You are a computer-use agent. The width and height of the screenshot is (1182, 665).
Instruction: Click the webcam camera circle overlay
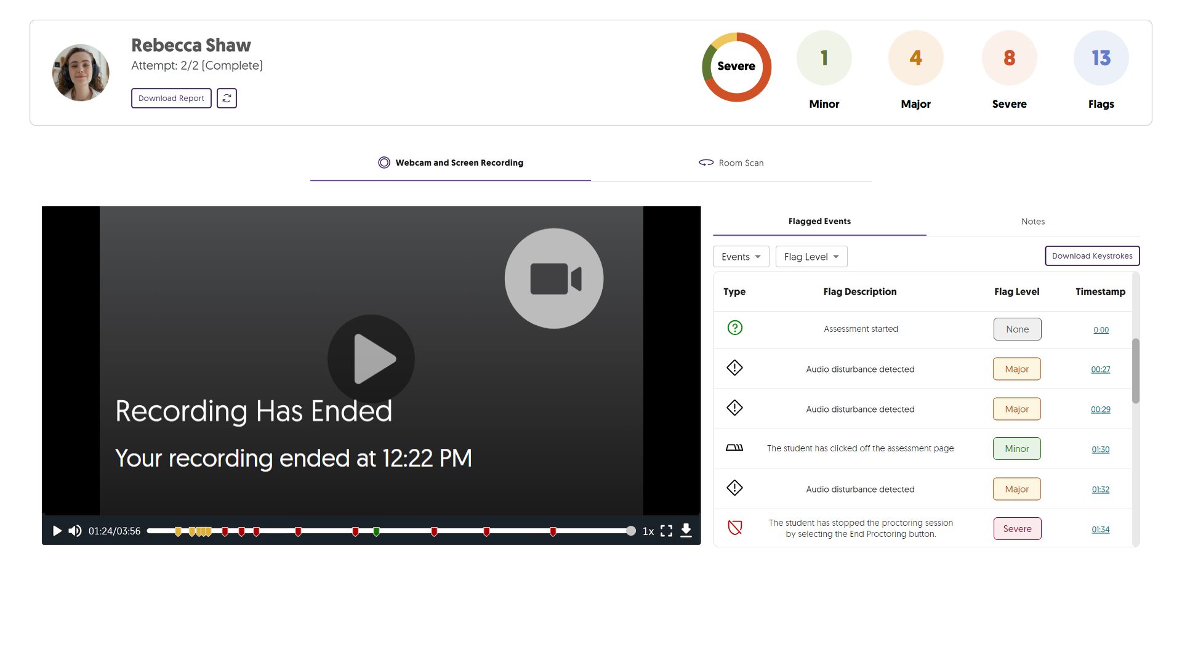pyautogui.click(x=553, y=278)
